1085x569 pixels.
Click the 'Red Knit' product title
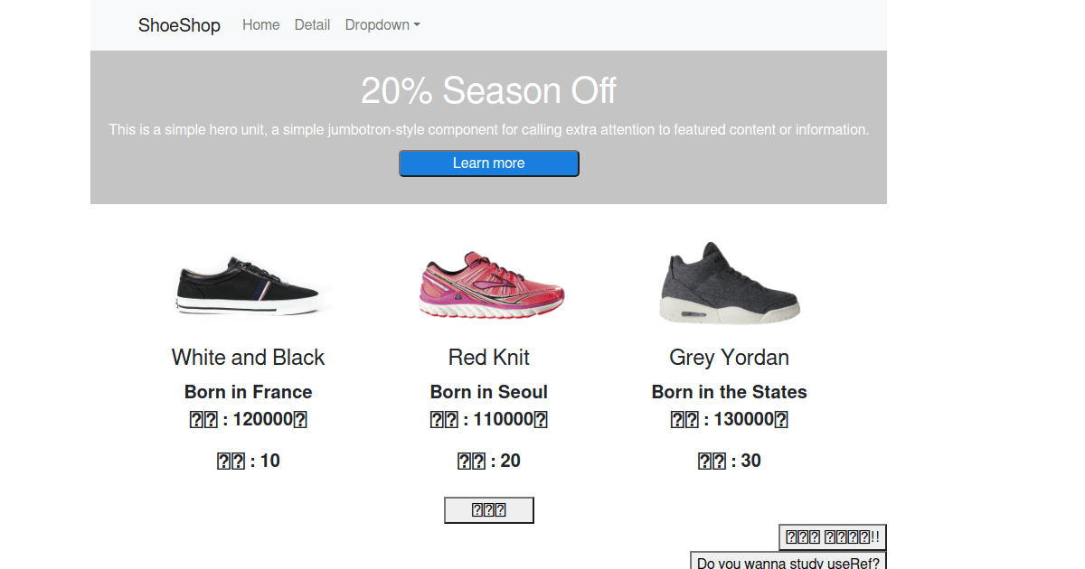click(x=488, y=357)
